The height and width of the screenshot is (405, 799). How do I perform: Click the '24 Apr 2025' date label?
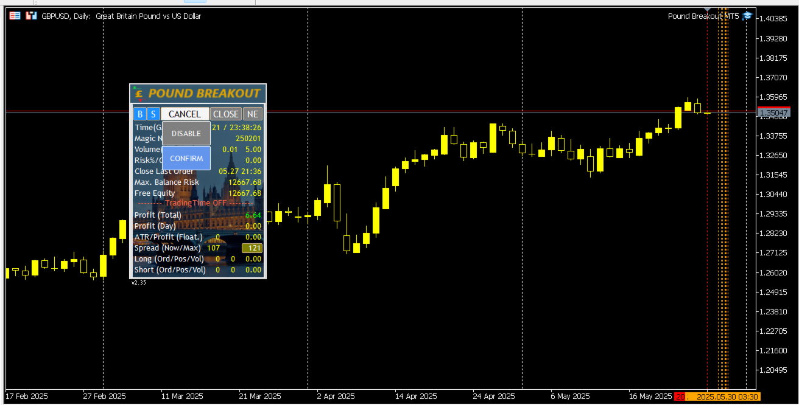click(494, 396)
